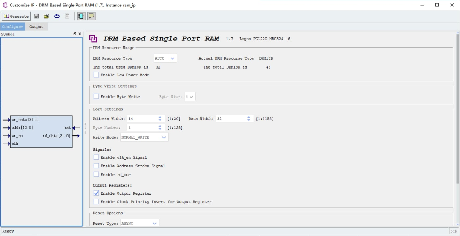Check Enable clk_en Signal option
Viewport: 460px width, 236px height.
(96, 157)
